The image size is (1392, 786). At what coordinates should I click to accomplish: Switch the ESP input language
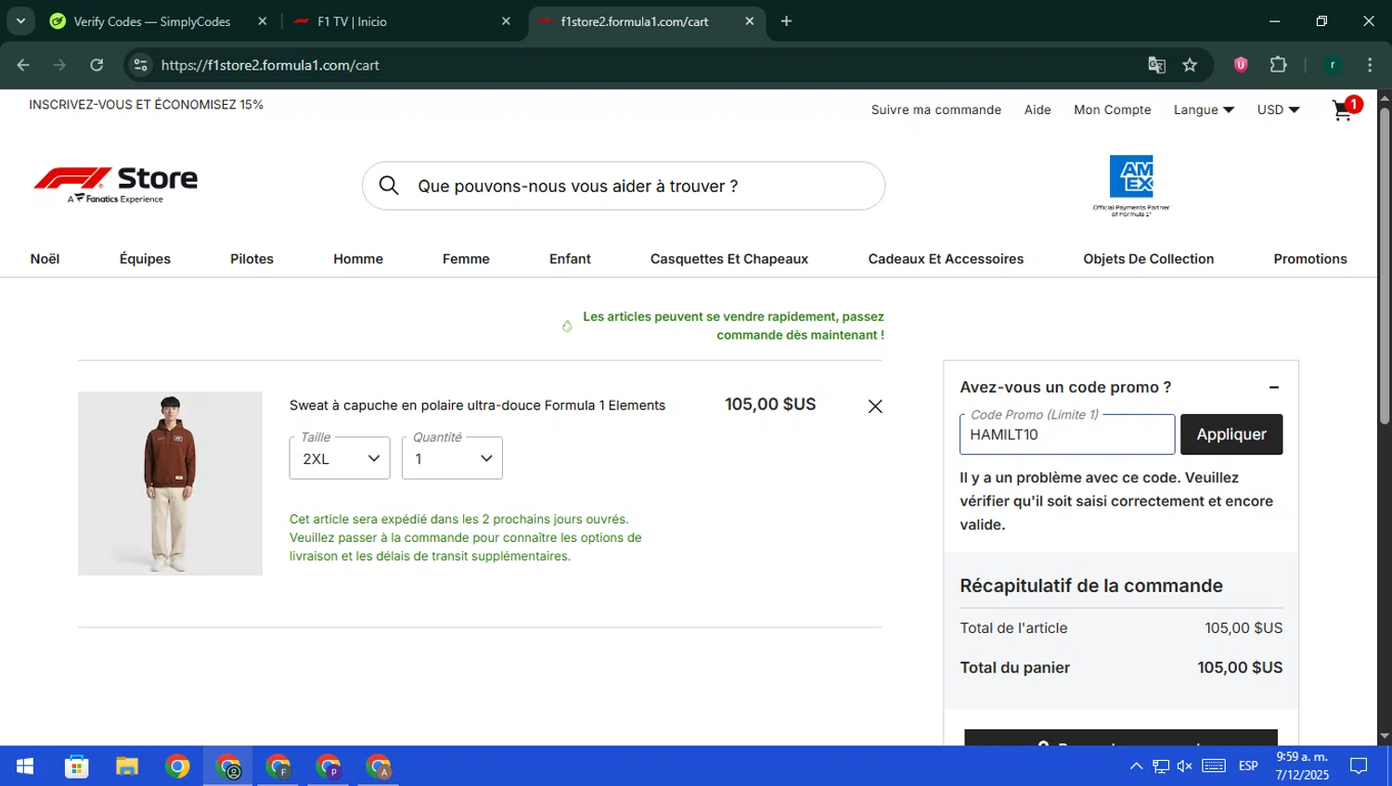pyautogui.click(x=1248, y=767)
